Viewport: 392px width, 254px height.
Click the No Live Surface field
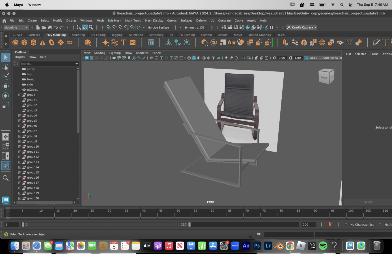tap(158, 27)
